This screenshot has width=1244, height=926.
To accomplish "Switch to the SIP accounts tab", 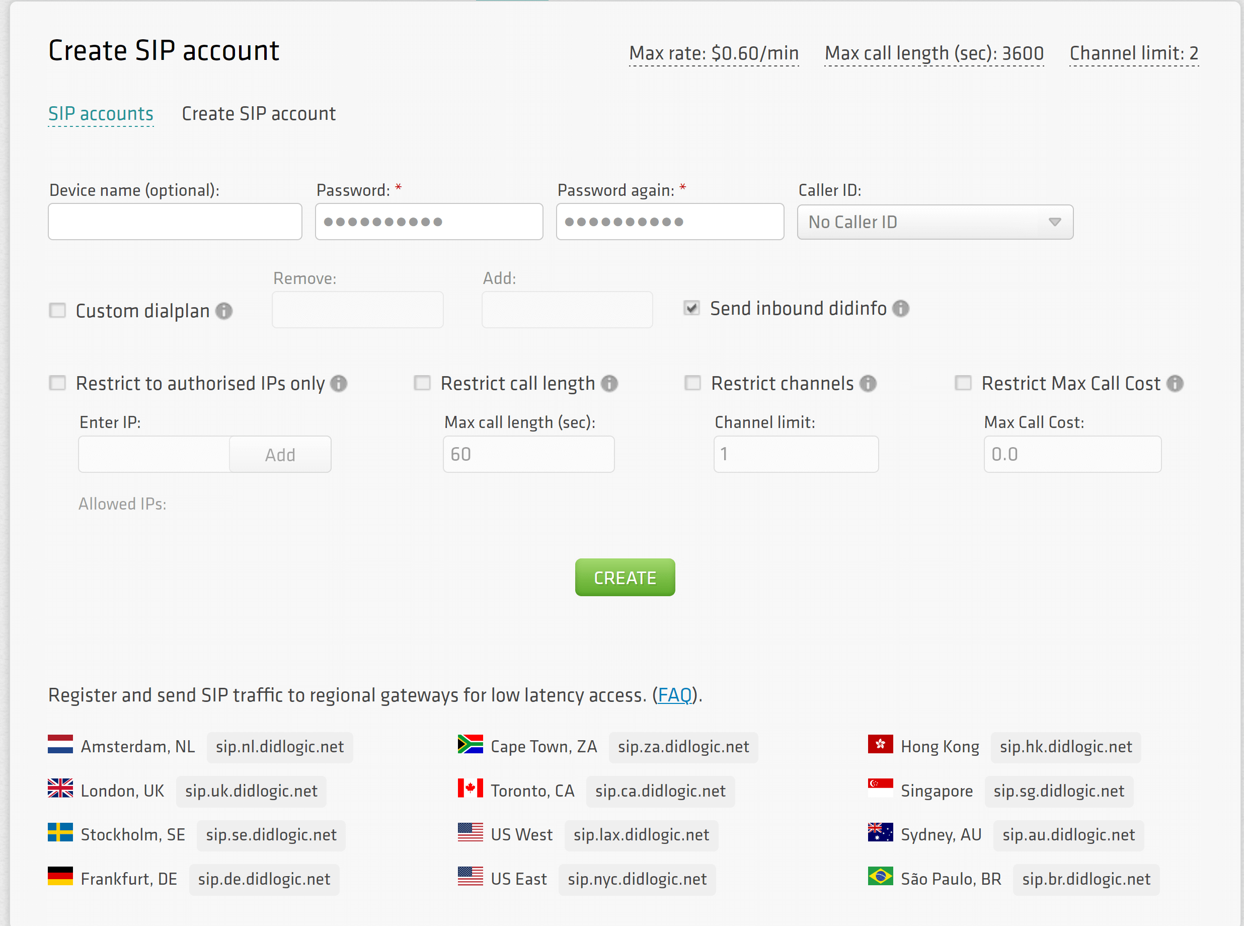I will 101,114.
